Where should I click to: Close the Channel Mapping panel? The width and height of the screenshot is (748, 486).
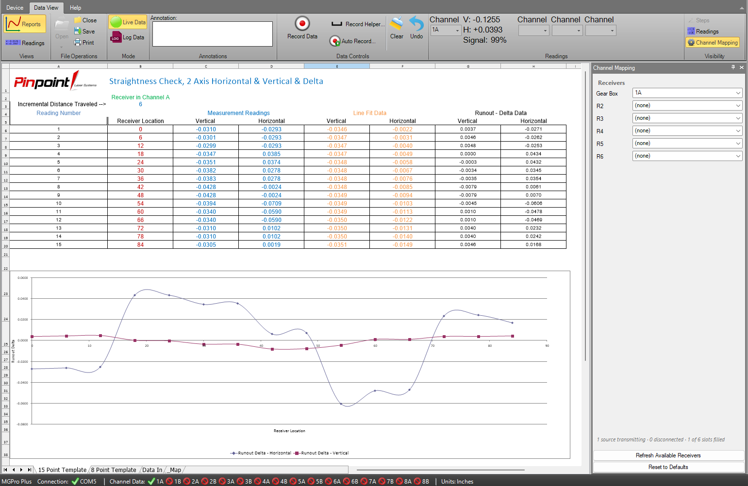[742, 67]
